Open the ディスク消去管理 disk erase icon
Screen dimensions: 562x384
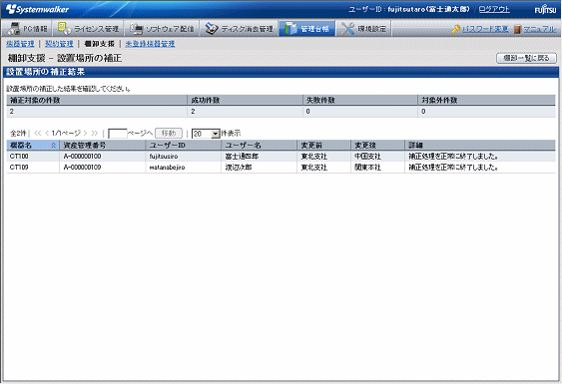point(212,29)
